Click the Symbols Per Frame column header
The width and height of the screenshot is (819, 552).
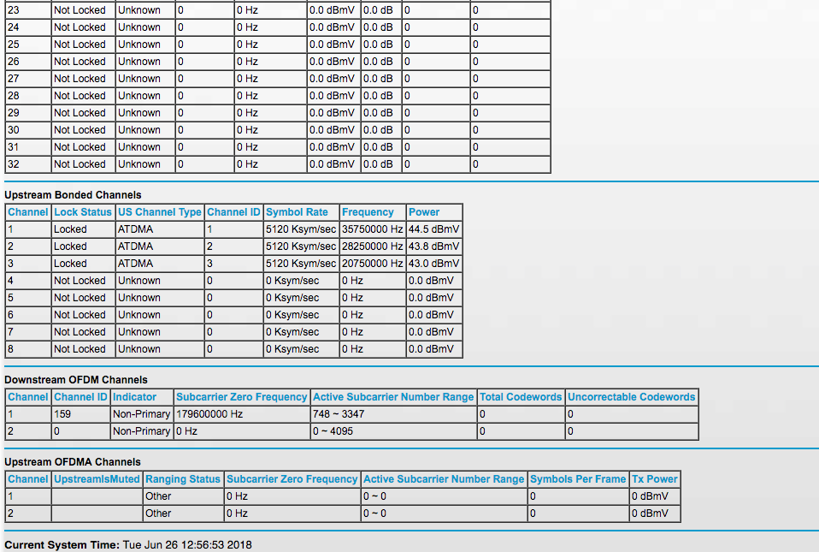(x=578, y=479)
